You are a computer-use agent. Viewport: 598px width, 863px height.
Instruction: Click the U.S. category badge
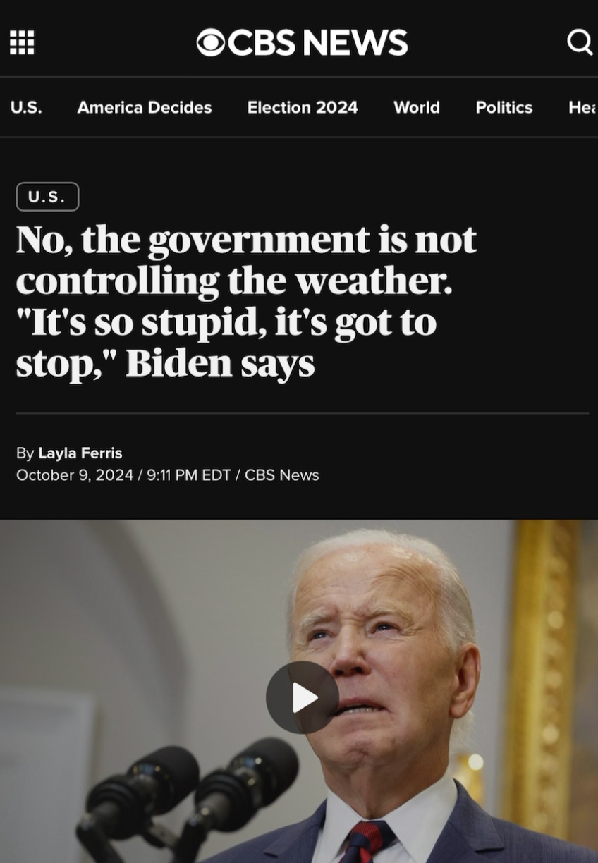coord(47,197)
